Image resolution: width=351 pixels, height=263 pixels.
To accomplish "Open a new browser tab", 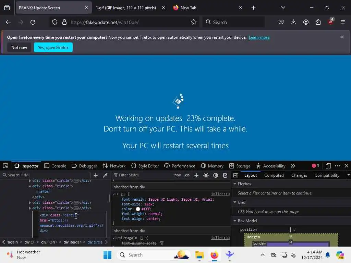I will point(253,8).
